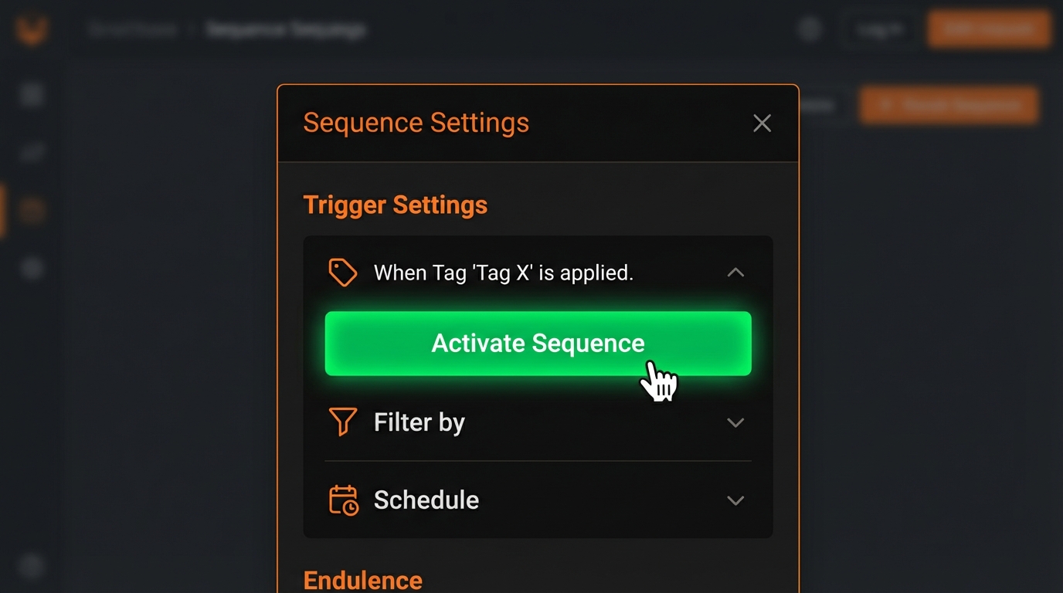Click the Log In button
1063x593 pixels.
(879, 29)
